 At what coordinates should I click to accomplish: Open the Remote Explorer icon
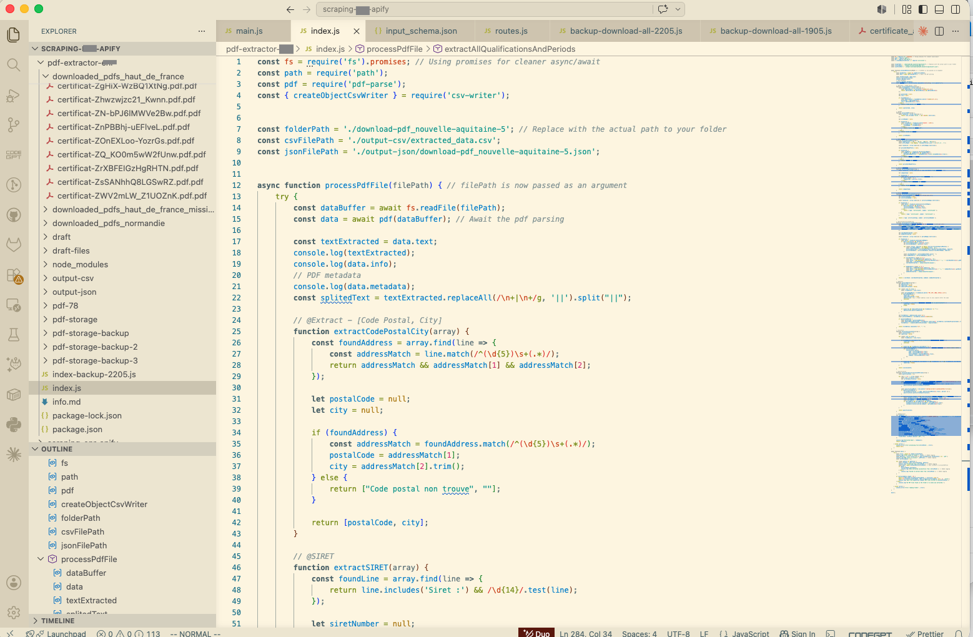14,305
